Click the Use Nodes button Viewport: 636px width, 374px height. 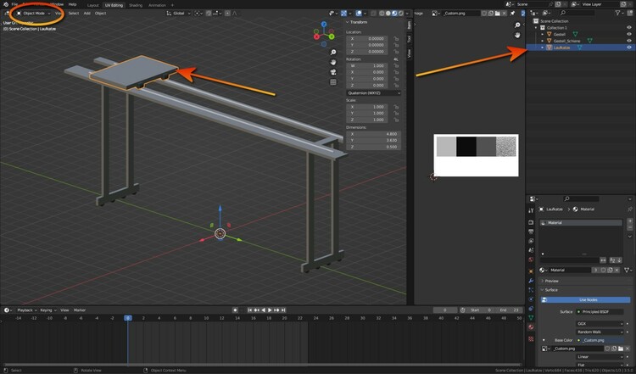pyautogui.click(x=588, y=299)
